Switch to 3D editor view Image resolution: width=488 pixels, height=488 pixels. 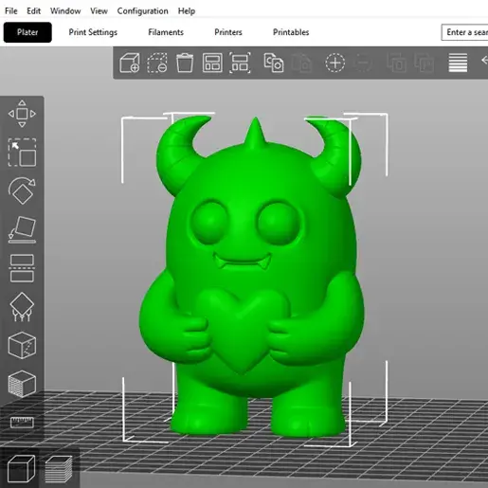[21, 469]
